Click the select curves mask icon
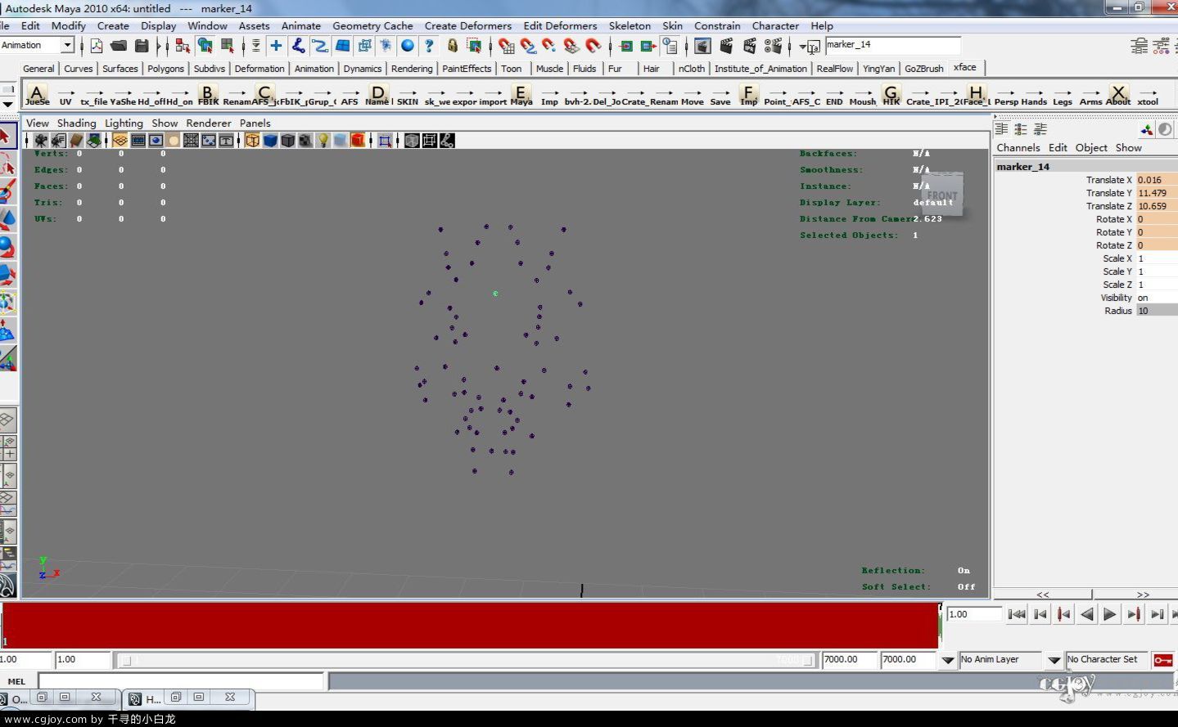 click(x=320, y=46)
